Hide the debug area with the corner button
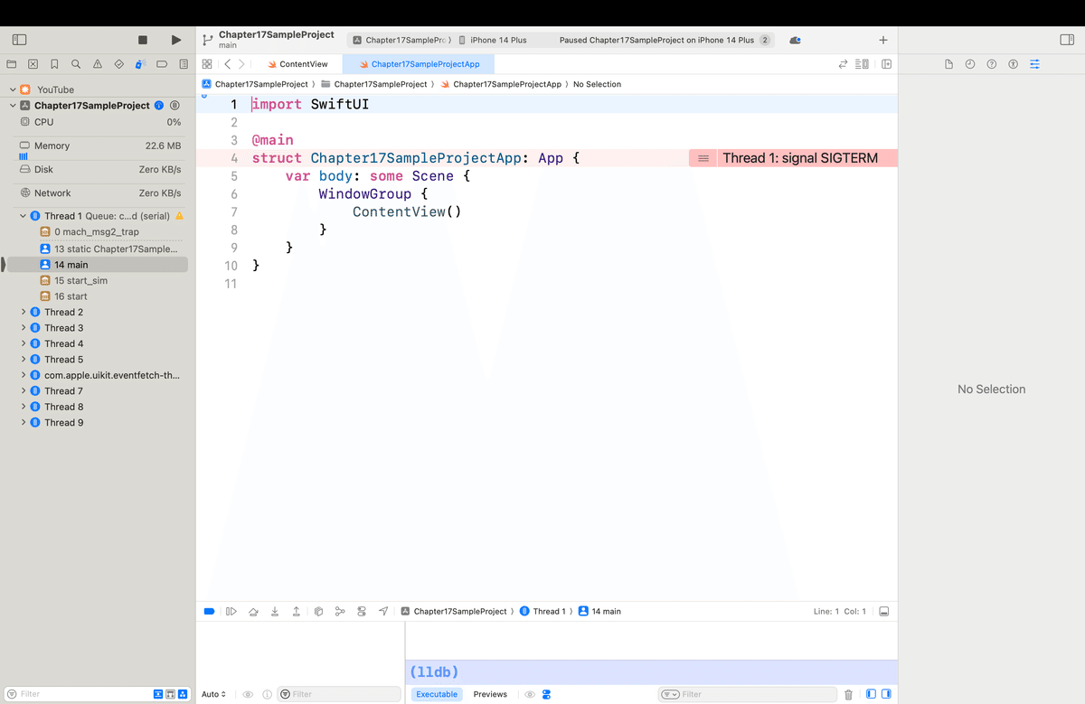This screenshot has height=704, width=1085. [884, 612]
